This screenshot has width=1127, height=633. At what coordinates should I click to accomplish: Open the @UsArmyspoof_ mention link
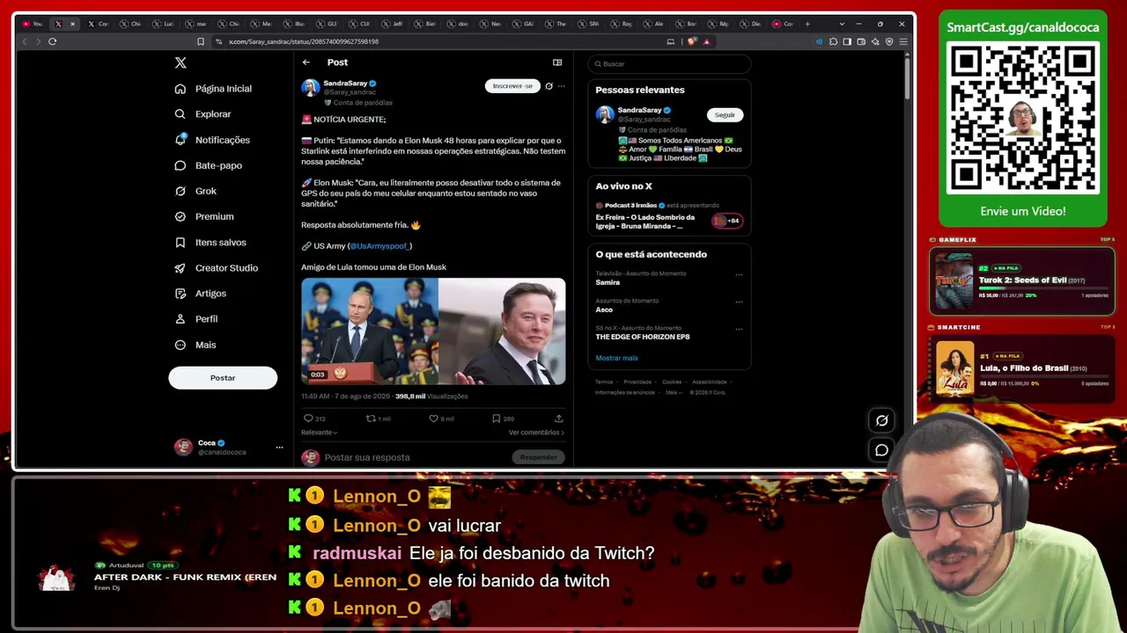(x=381, y=246)
